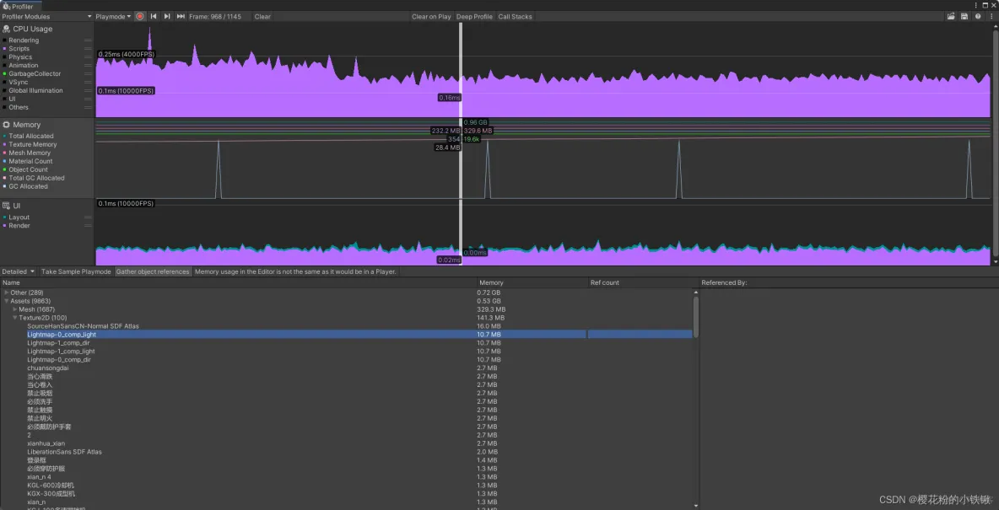Select the Profiler window tab
Screen dimensions: 999x510
(x=21, y=6)
